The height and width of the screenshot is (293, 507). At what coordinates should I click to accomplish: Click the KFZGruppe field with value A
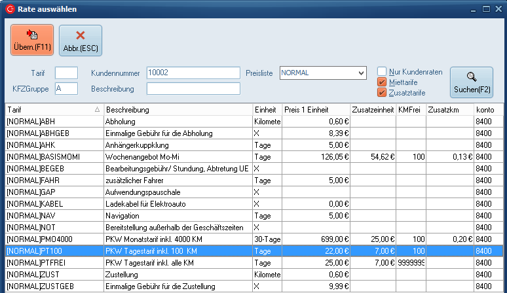coord(66,88)
